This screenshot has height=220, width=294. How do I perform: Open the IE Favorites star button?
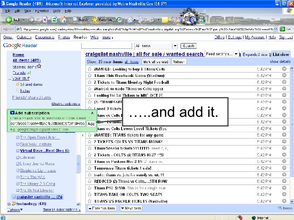coord(102,19)
